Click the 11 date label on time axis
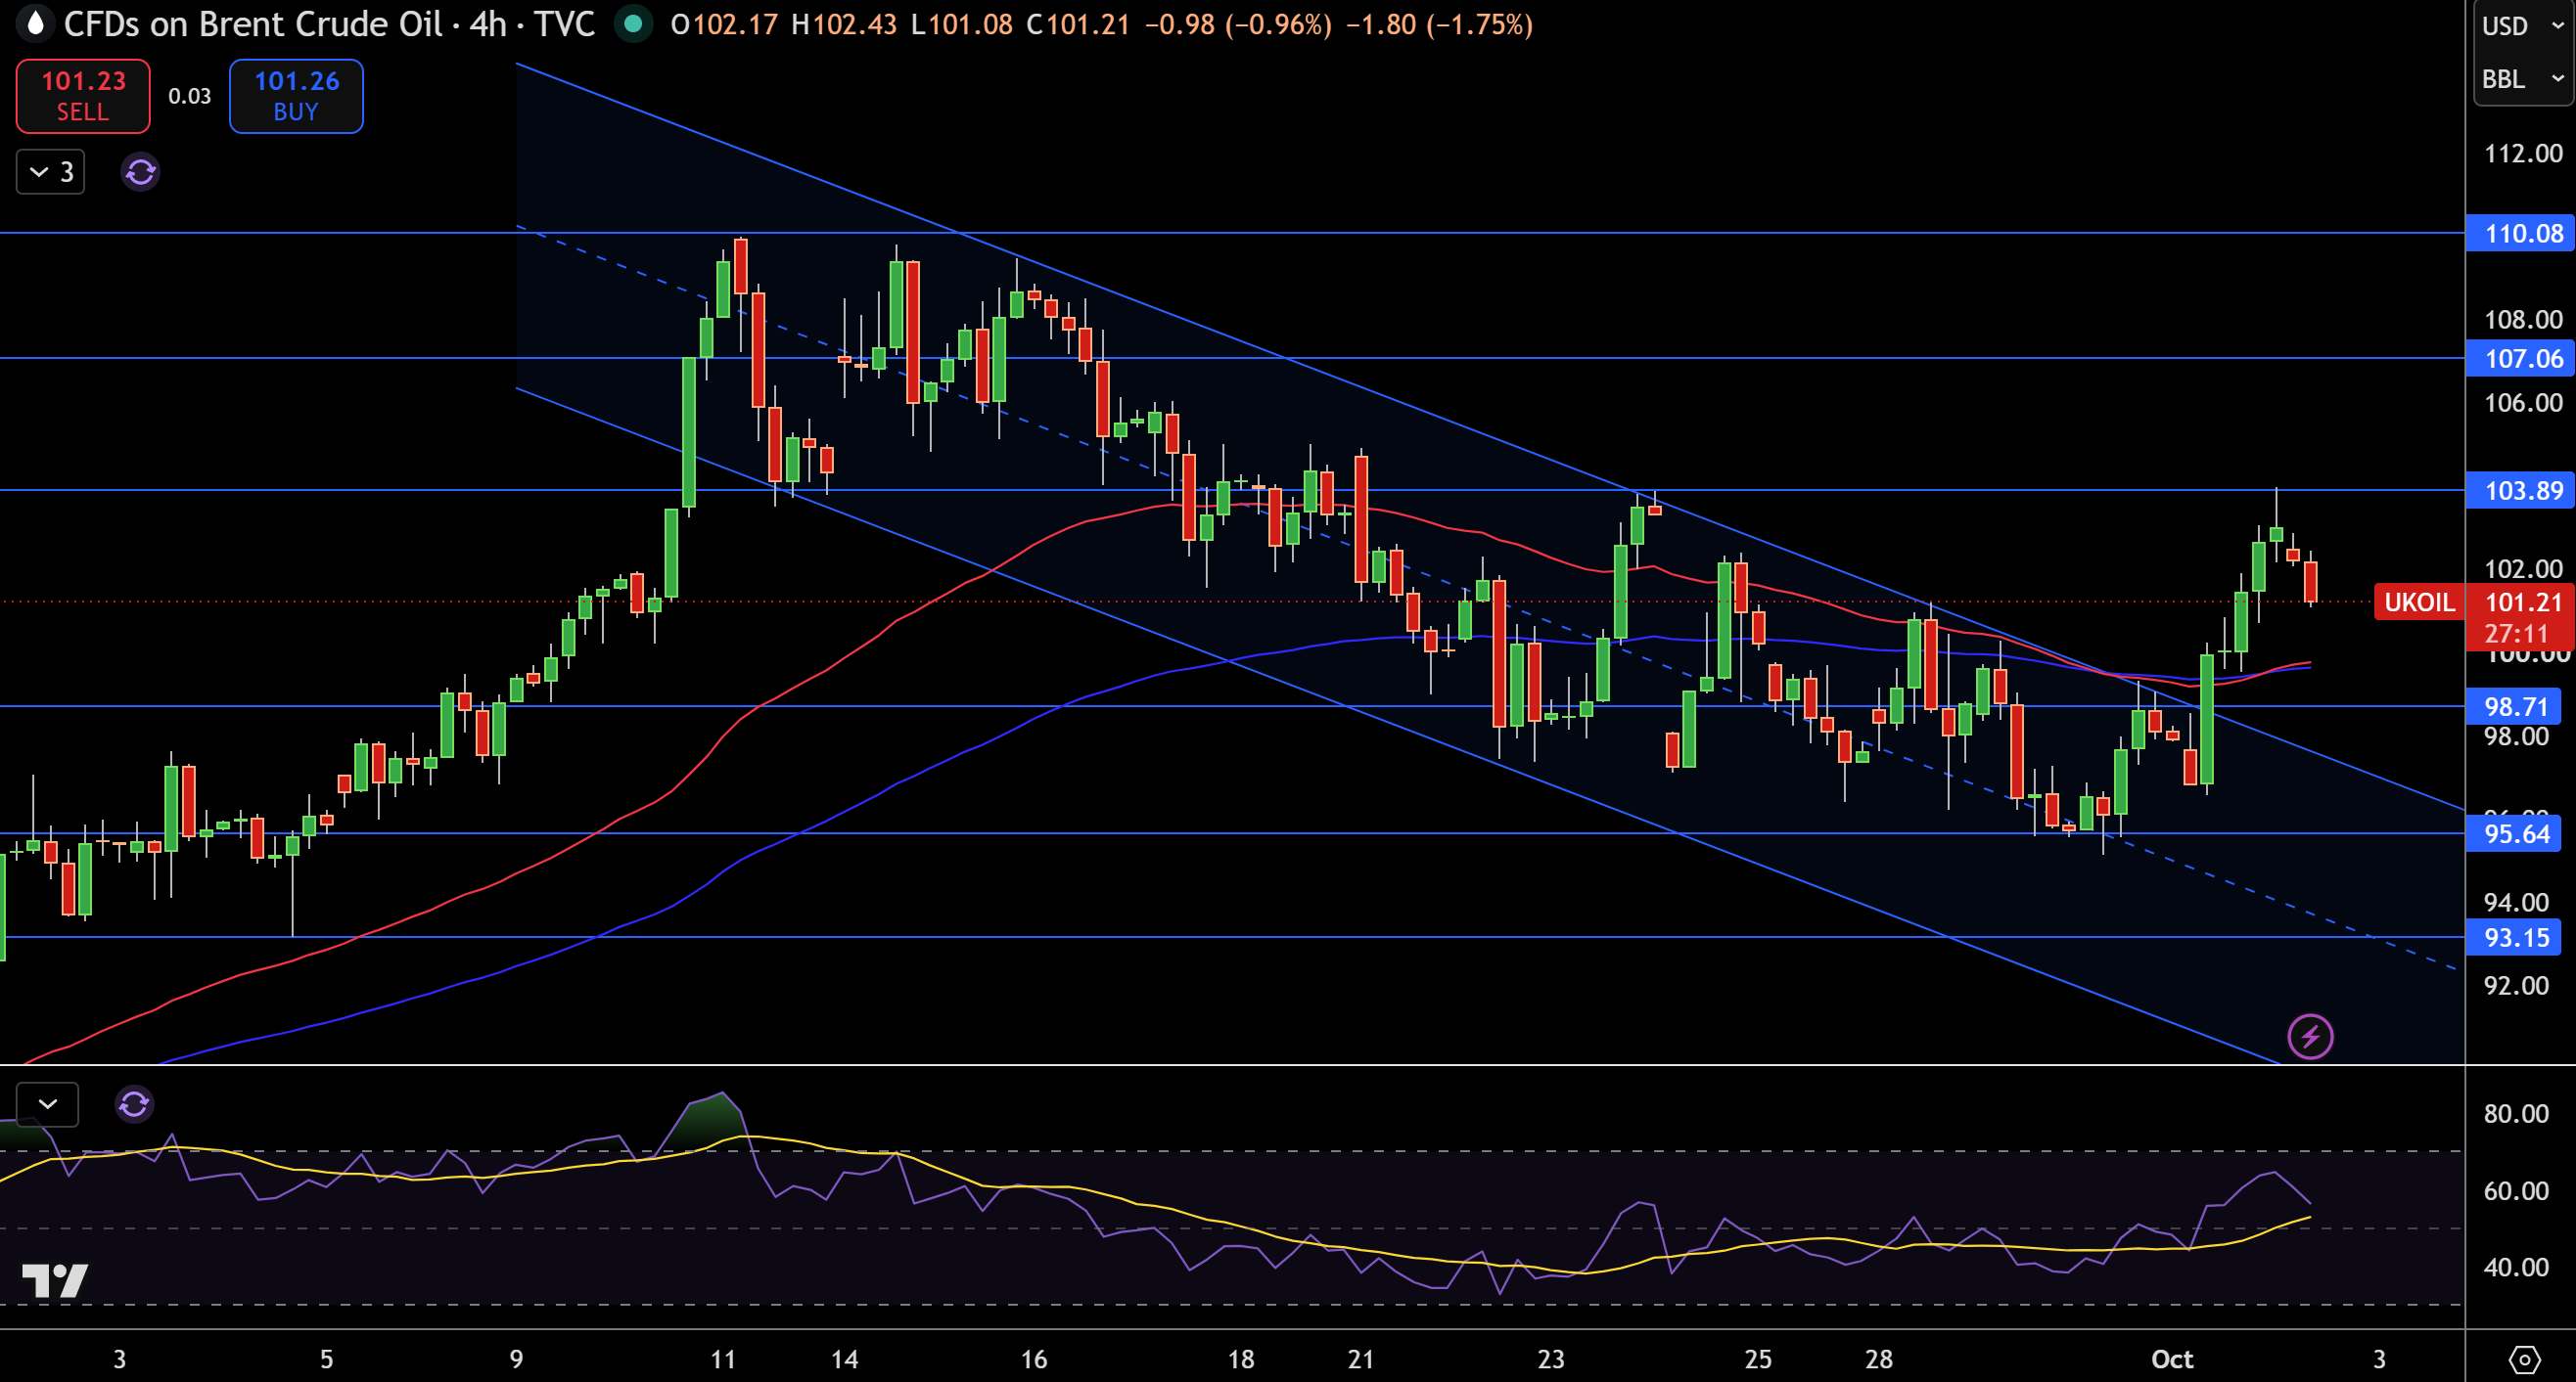Viewport: 2576px width, 1382px height. click(722, 1360)
